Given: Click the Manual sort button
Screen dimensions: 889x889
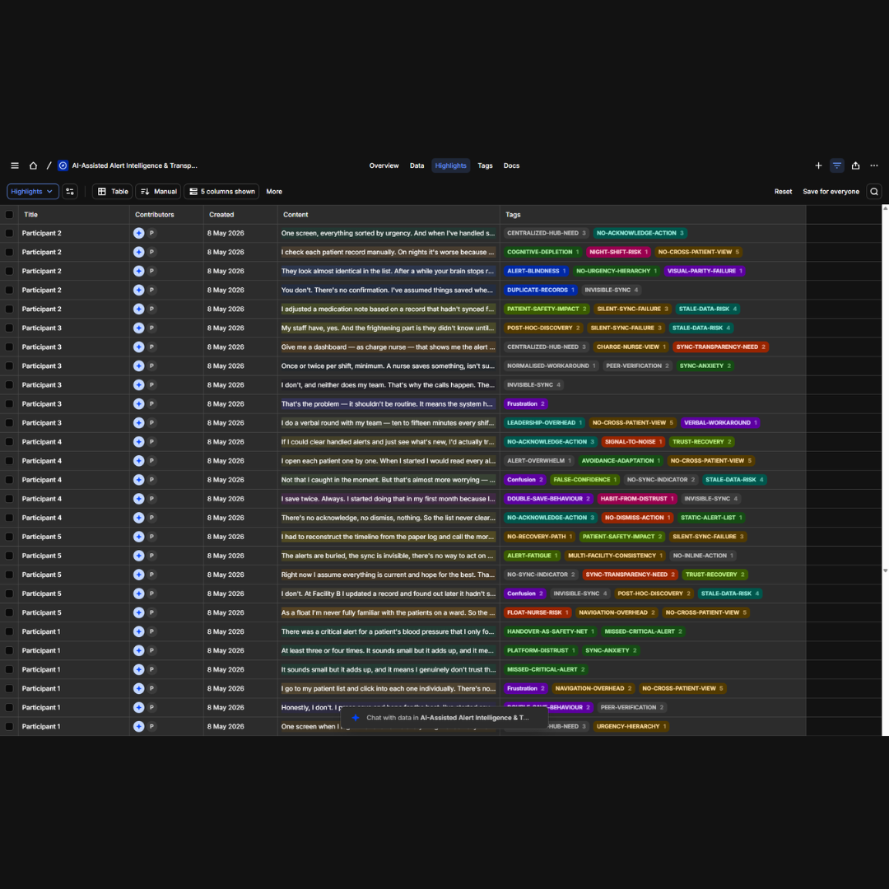Looking at the screenshot, I should pyautogui.click(x=158, y=192).
